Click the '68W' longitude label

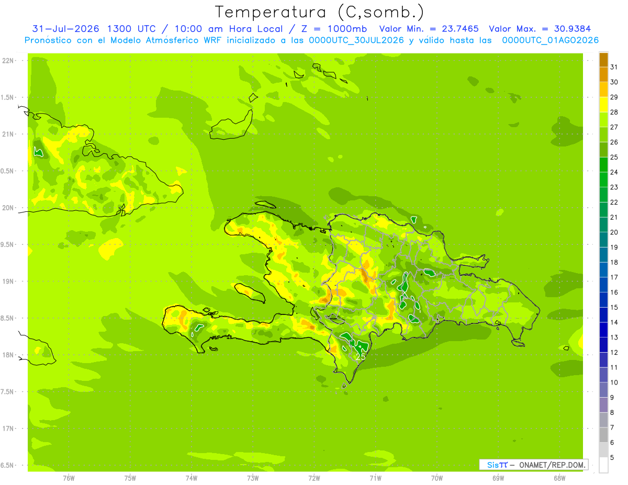559,478
